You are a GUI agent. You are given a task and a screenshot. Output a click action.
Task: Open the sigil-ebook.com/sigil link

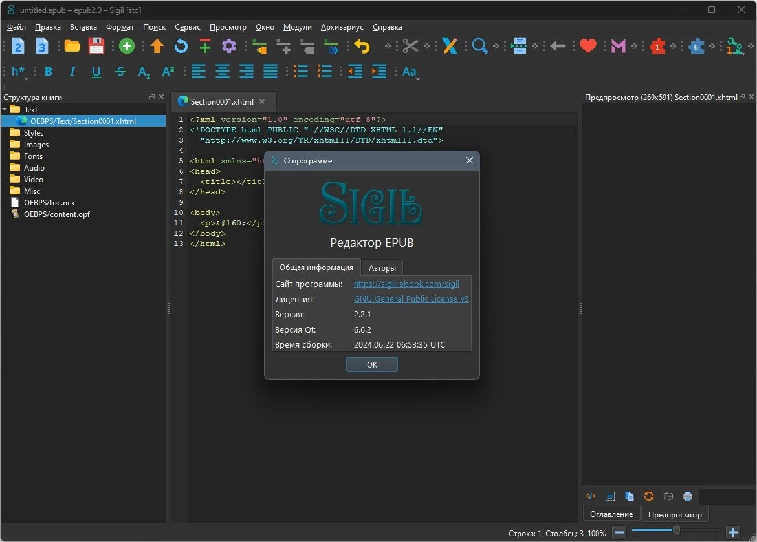click(x=406, y=284)
